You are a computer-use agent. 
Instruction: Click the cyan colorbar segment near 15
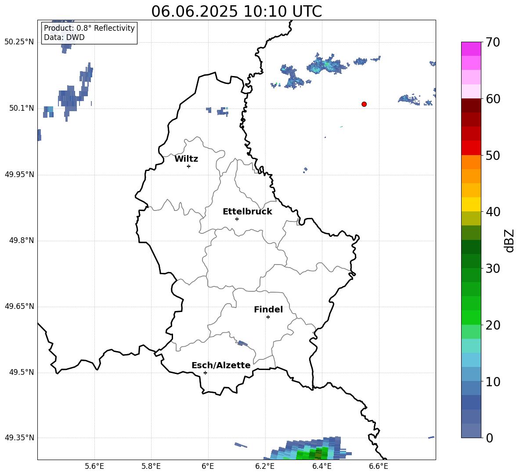[471, 346]
